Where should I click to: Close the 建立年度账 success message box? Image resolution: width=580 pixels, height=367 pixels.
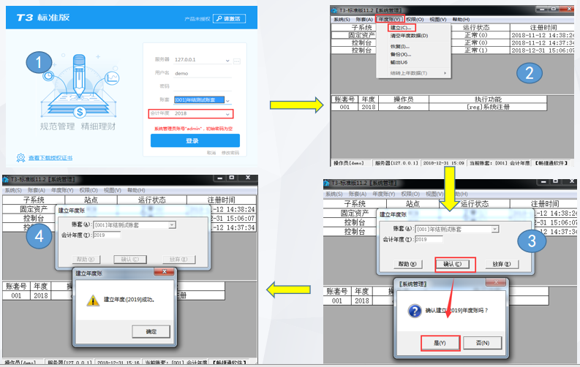(x=165, y=272)
